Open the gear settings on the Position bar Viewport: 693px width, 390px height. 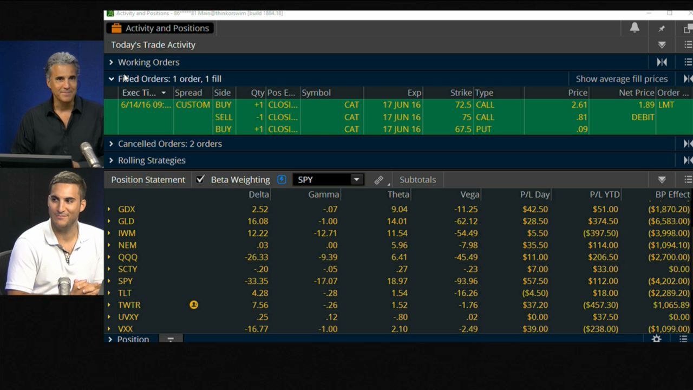pyautogui.click(x=656, y=339)
